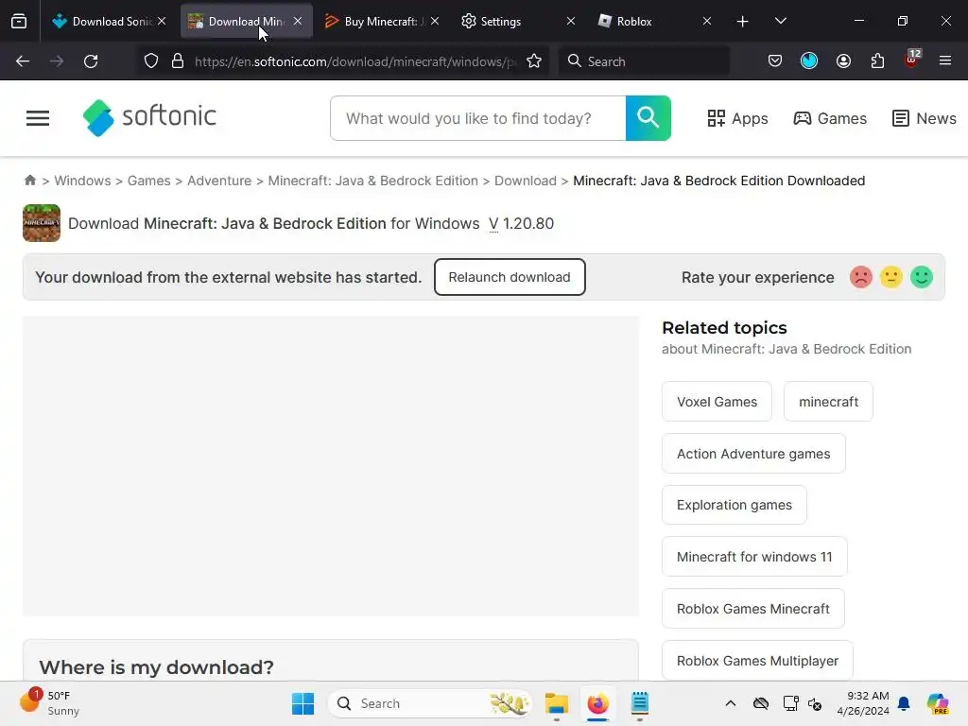Click Firefox icon in taskbar
Screen dimensions: 968x726
click(x=597, y=703)
